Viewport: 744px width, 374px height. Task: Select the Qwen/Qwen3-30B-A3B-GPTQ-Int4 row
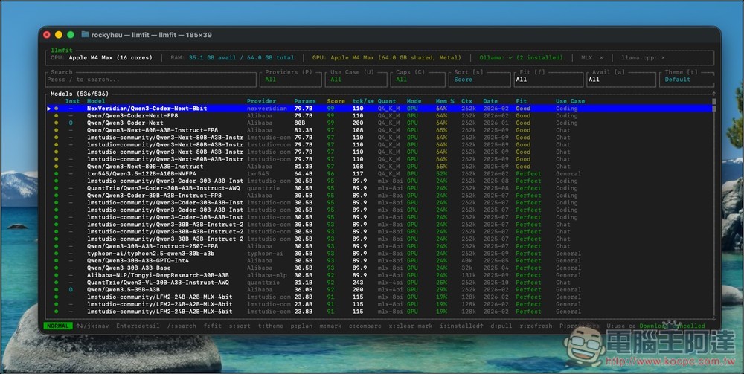[x=138, y=261]
